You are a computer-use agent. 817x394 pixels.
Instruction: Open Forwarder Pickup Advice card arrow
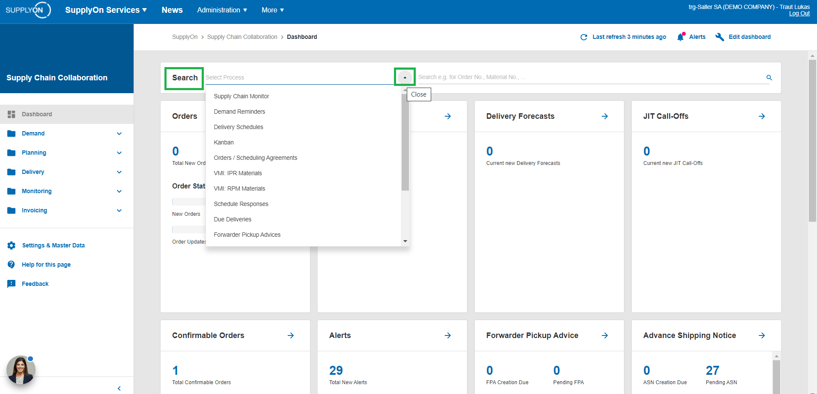click(x=605, y=335)
